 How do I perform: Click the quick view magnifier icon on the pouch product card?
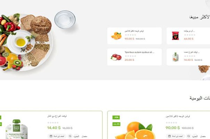pos(70,136)
